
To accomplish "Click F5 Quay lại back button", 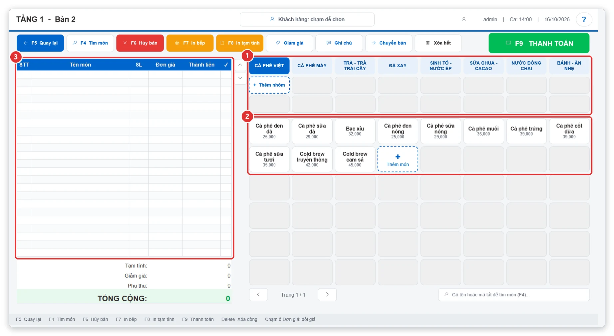I will [40, 43].
